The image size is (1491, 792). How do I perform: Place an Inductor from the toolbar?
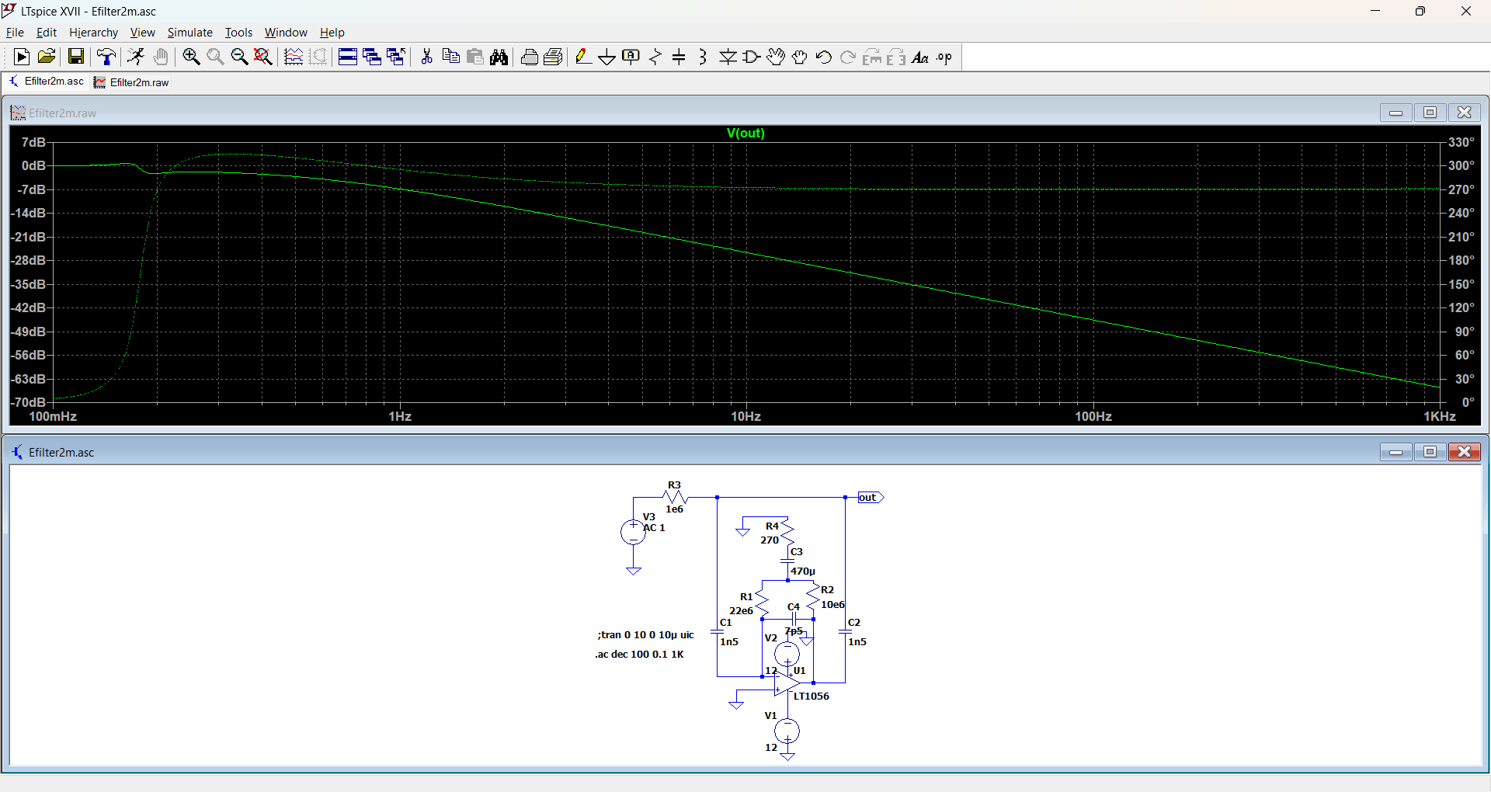tap(704, 57)
